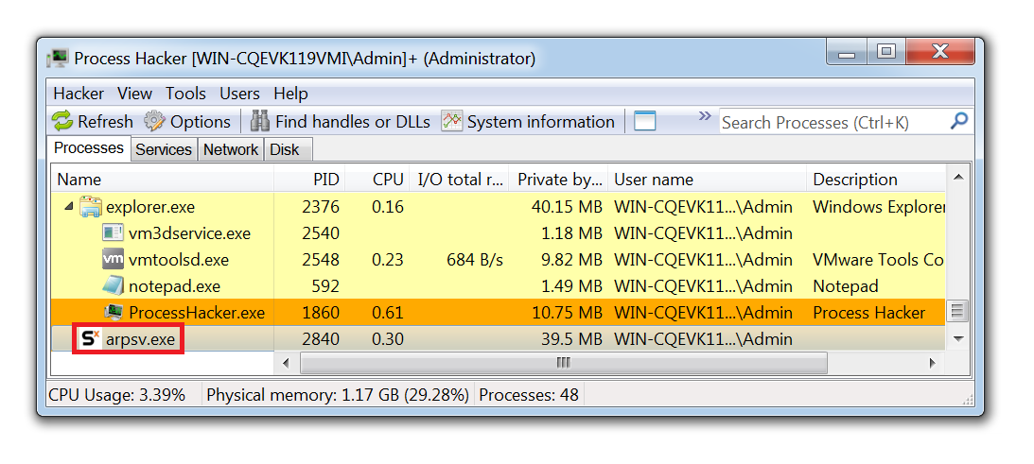Viewport: 1034px width, 464px height.
Task: Select the arpsv.exe process icon
Action: click(x=90, y=338)
